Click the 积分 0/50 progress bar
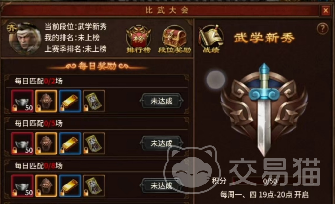The image size is (335, 204). (x=270, y=181)
